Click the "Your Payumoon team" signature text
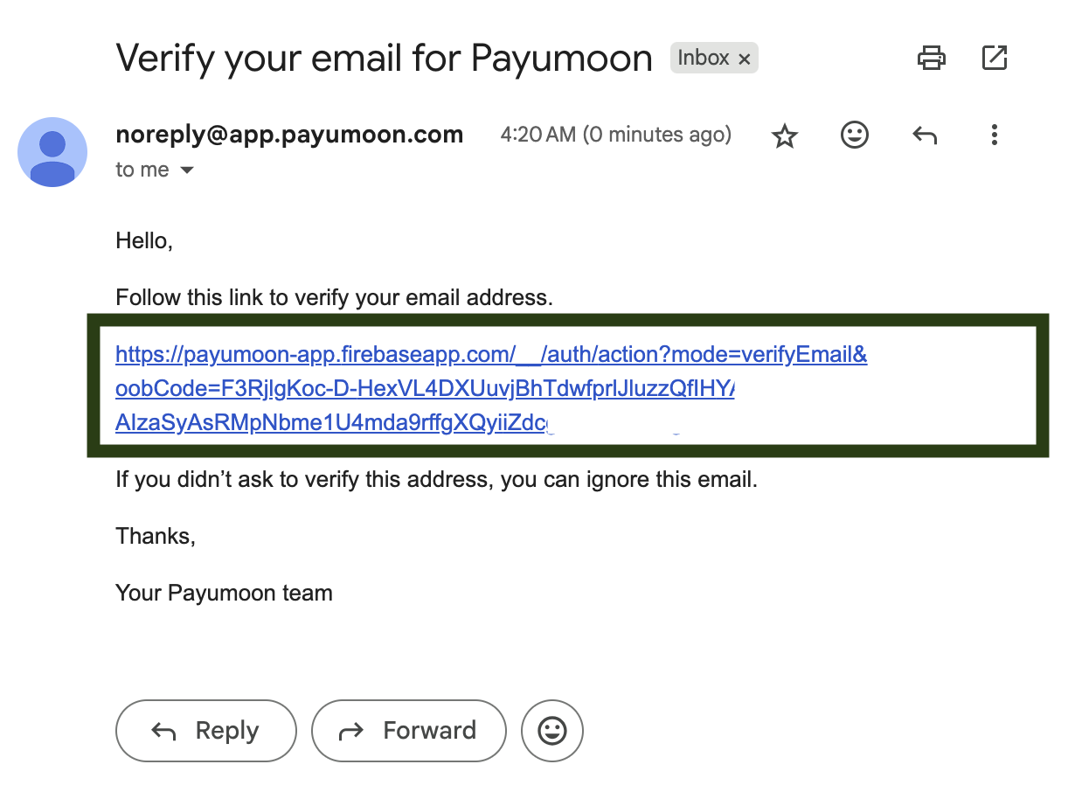Screen dimensions: 1068x806 pyautogui.click(x=224, y=594)
